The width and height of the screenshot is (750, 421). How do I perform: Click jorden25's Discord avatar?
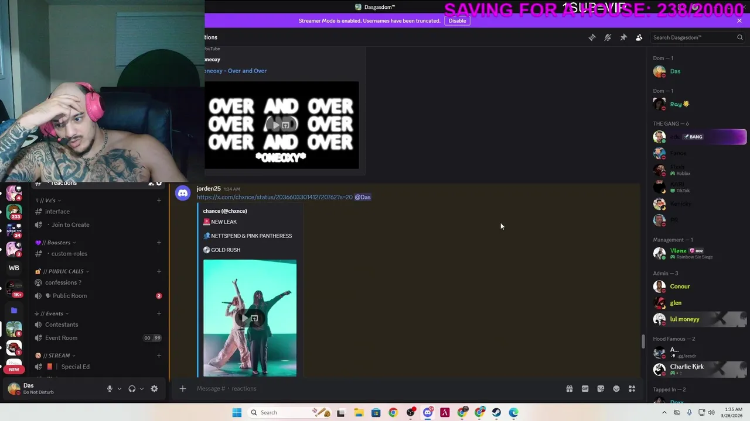[x=183, y=194]
